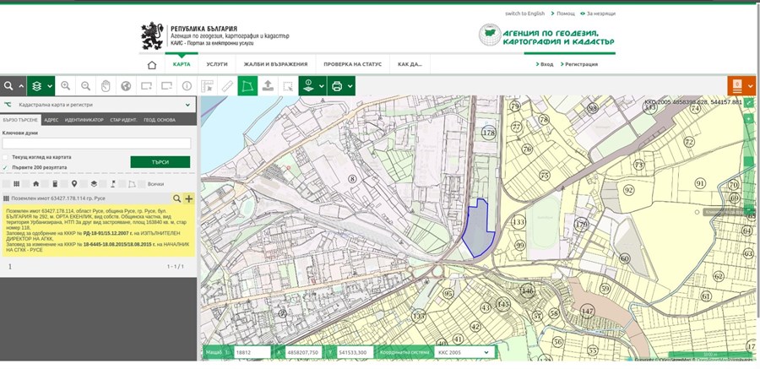The image size is (760, 369).
Task: Select the pan hand tool
Action: click(106, 86)
